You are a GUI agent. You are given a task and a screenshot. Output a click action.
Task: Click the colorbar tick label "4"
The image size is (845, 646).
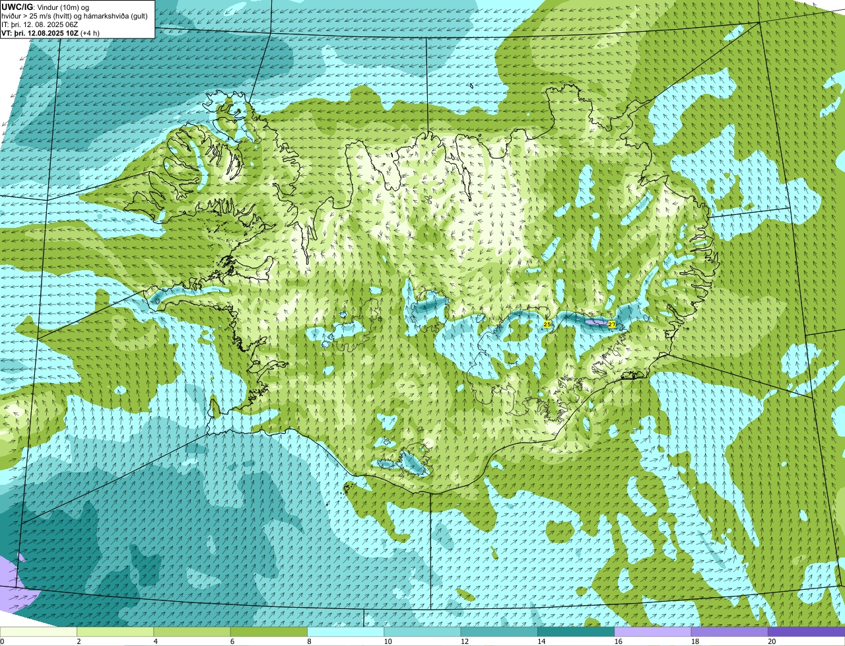tap(155, 641)
